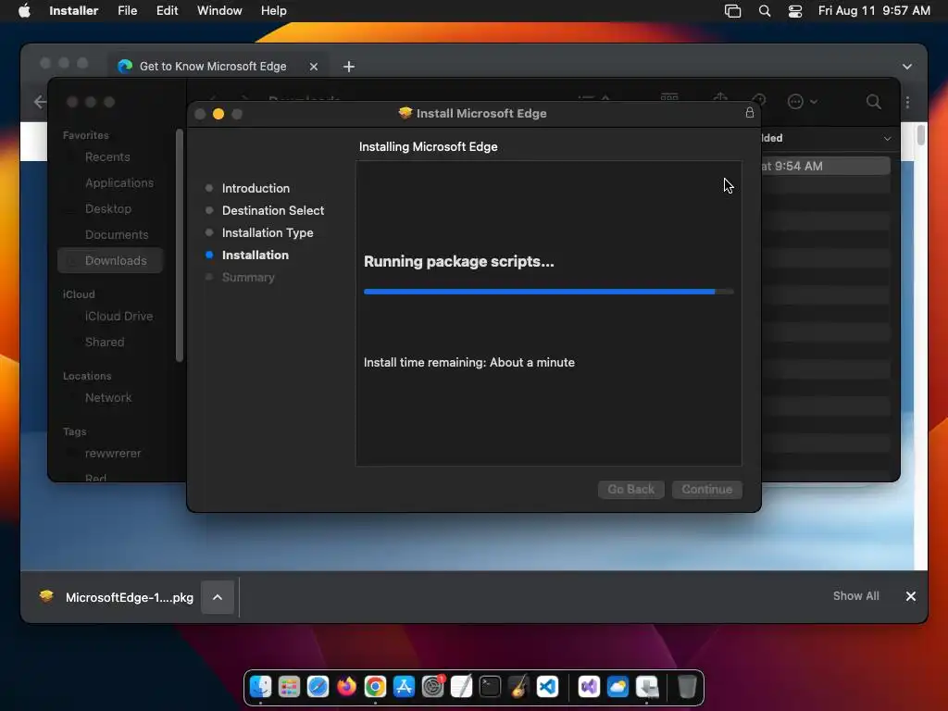Close the downloads bar
Screen dimensions: 948x711
coord(911,596)
